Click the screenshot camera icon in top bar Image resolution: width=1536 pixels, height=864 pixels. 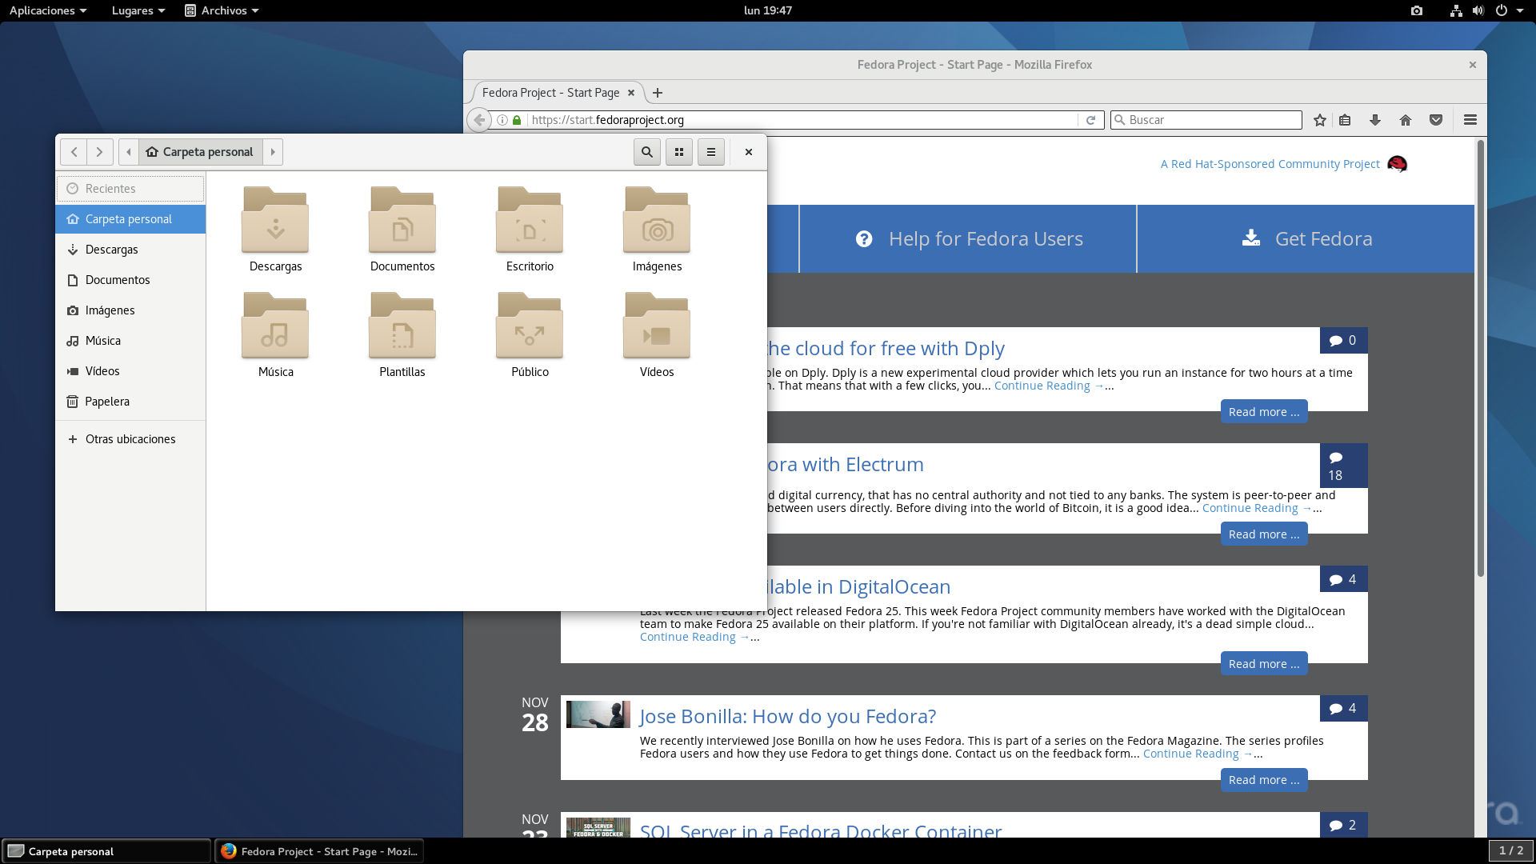[x=1417, y=10]
